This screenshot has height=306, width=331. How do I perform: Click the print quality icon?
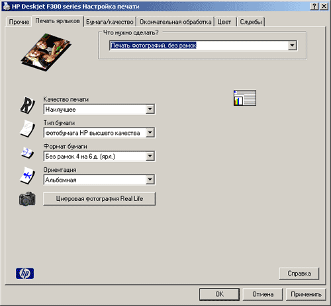click(x=27, y=105)
